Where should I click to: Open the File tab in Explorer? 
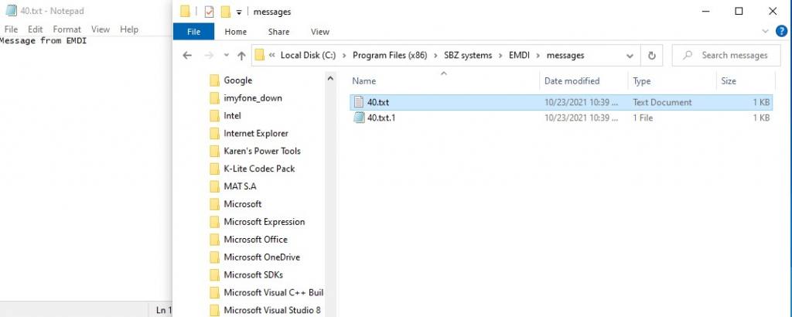click(194, 32)
